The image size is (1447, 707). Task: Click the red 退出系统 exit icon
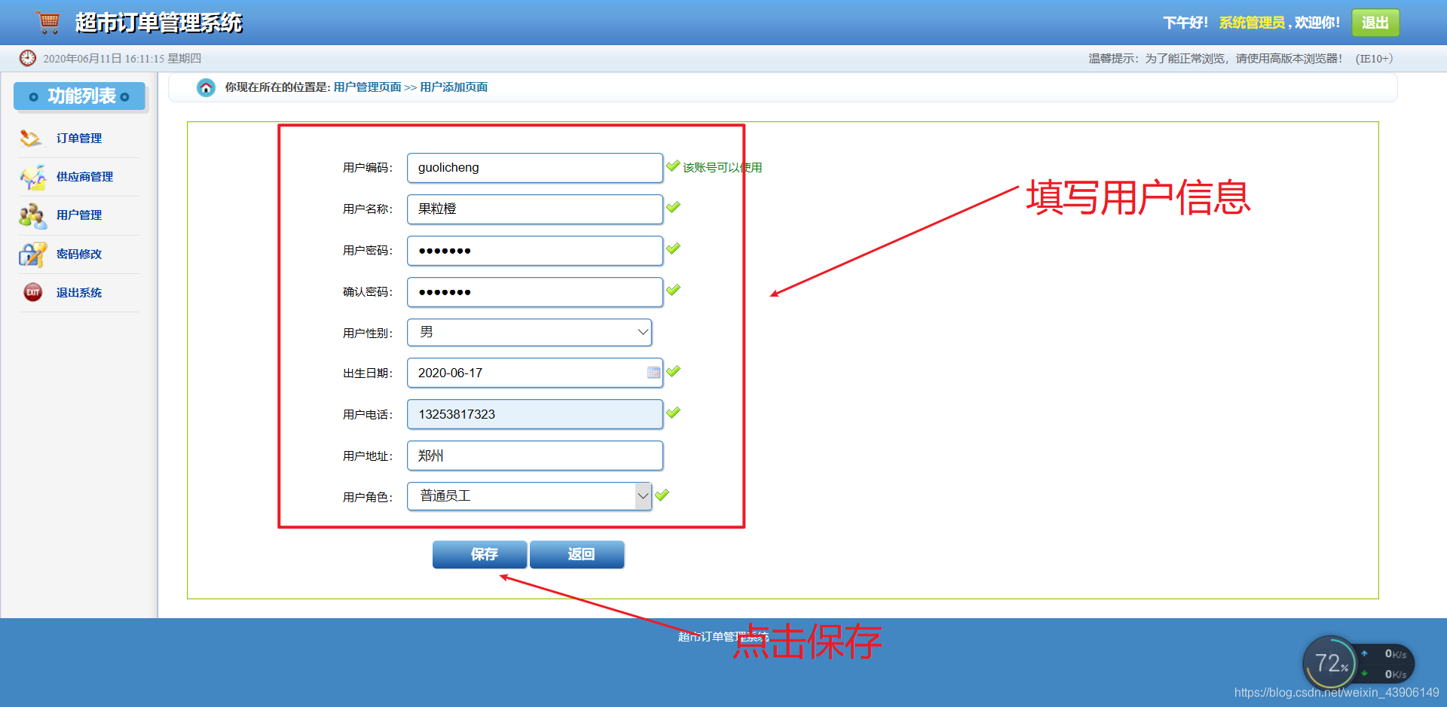[x=32, y=292]
